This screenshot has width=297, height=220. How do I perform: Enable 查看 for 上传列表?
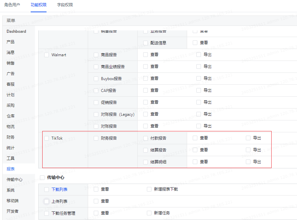pos(96,201)
